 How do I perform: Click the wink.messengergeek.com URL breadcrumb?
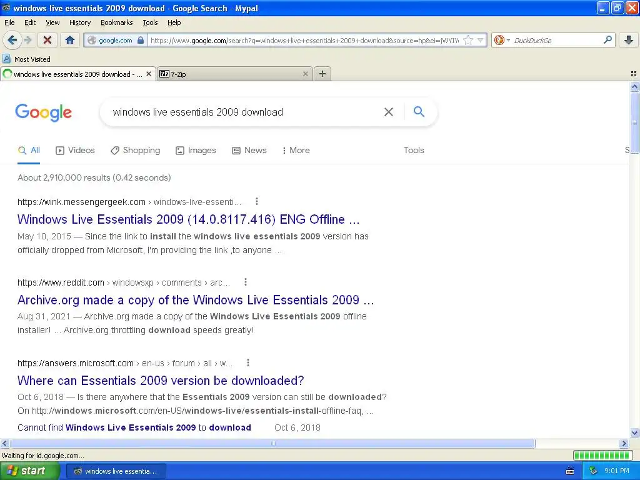tap(130, 202)
